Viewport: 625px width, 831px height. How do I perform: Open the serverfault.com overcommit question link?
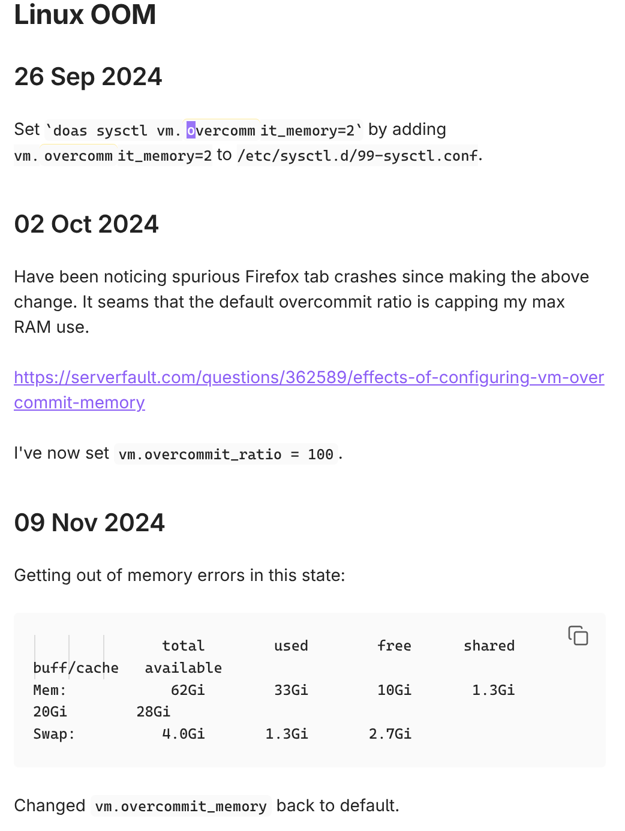[x=308, y=378]
